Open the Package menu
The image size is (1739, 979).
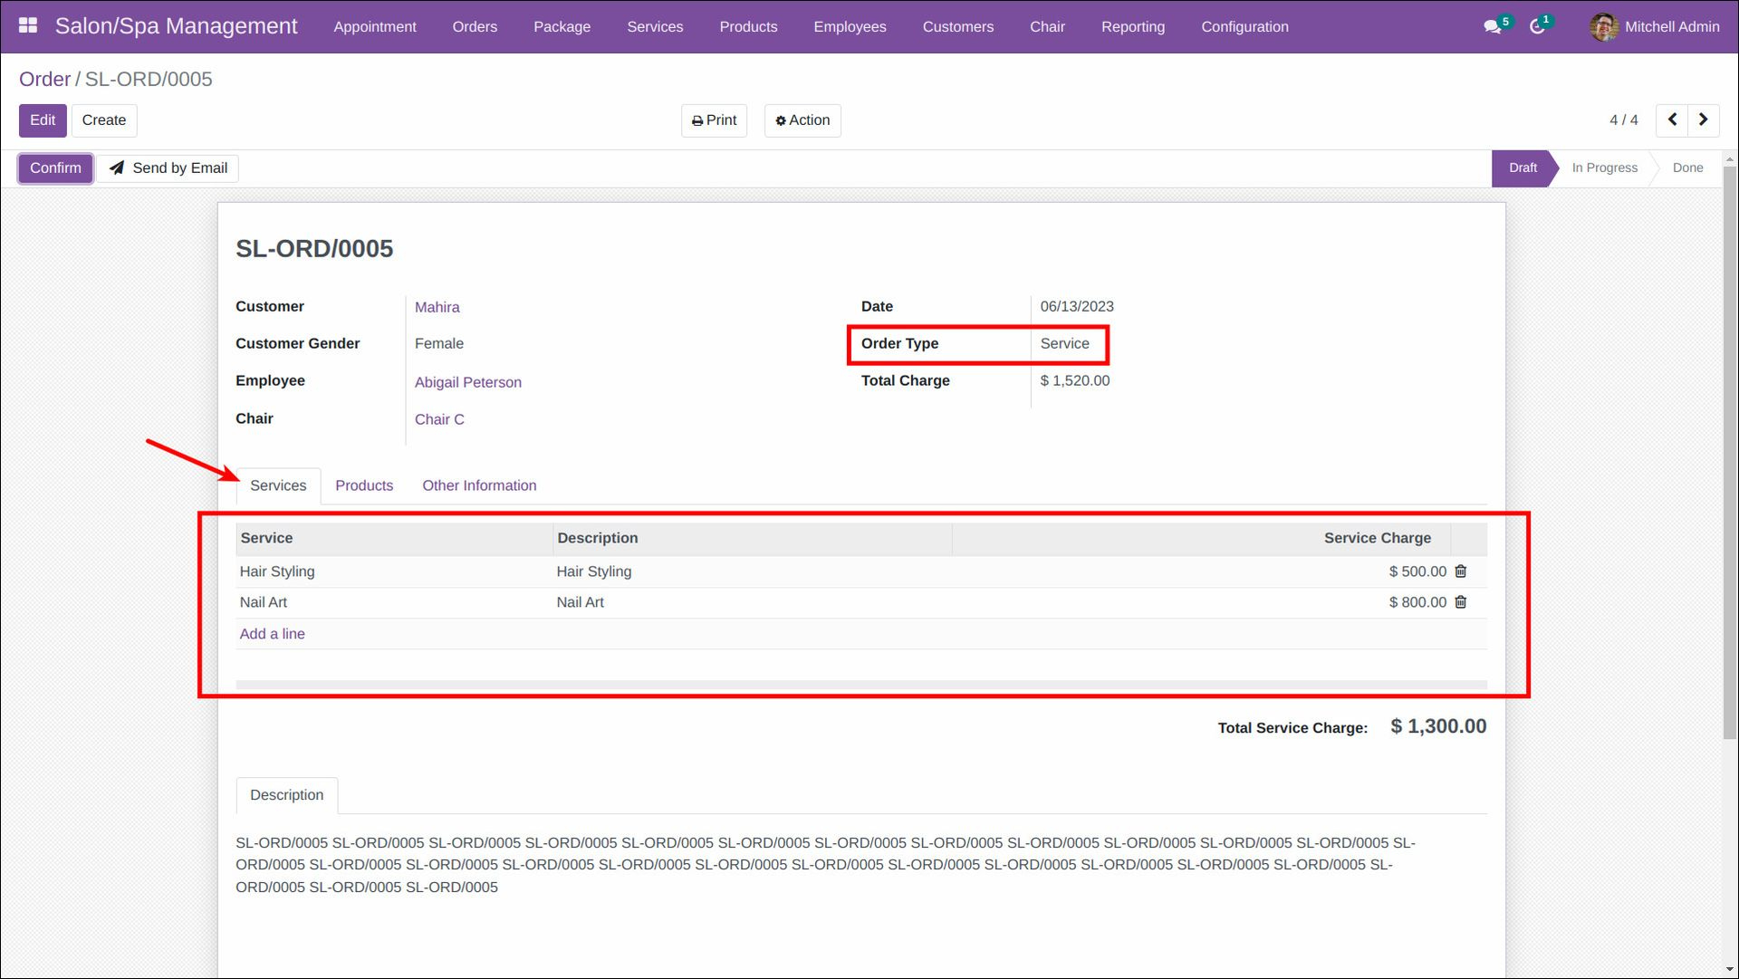(562, 27)
